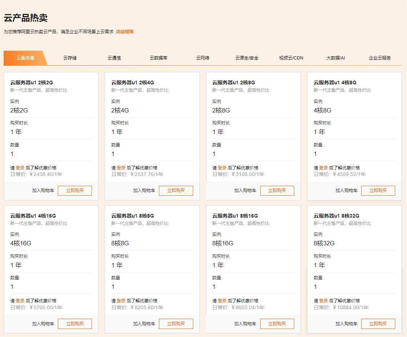The image size is (407, 337).
Task: Switch to the 云原生/安全 tab
Action: tap(247, 58)
